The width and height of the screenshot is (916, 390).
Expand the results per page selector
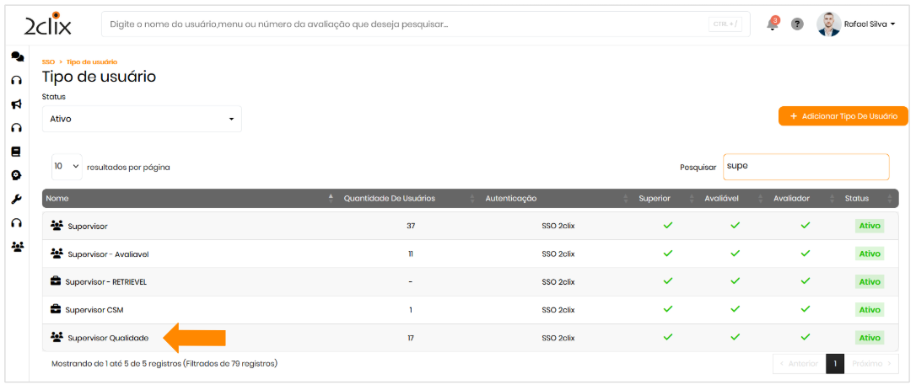point(67,167)
